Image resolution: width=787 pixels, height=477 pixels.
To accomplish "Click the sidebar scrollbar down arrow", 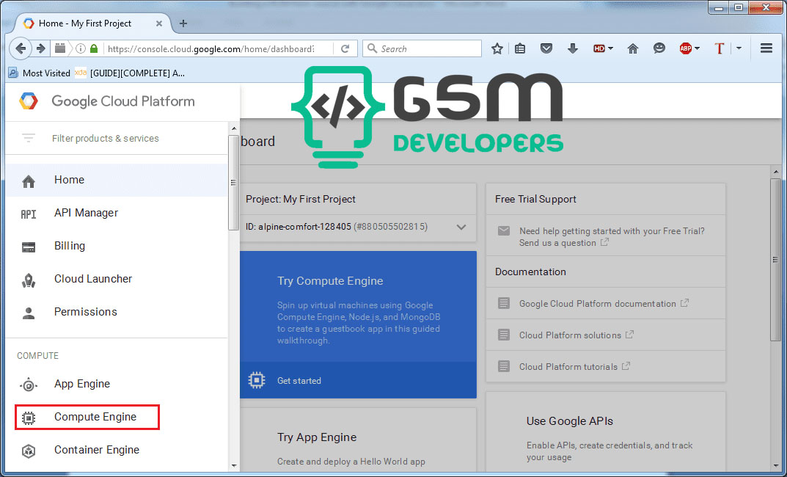I will 234,467.
